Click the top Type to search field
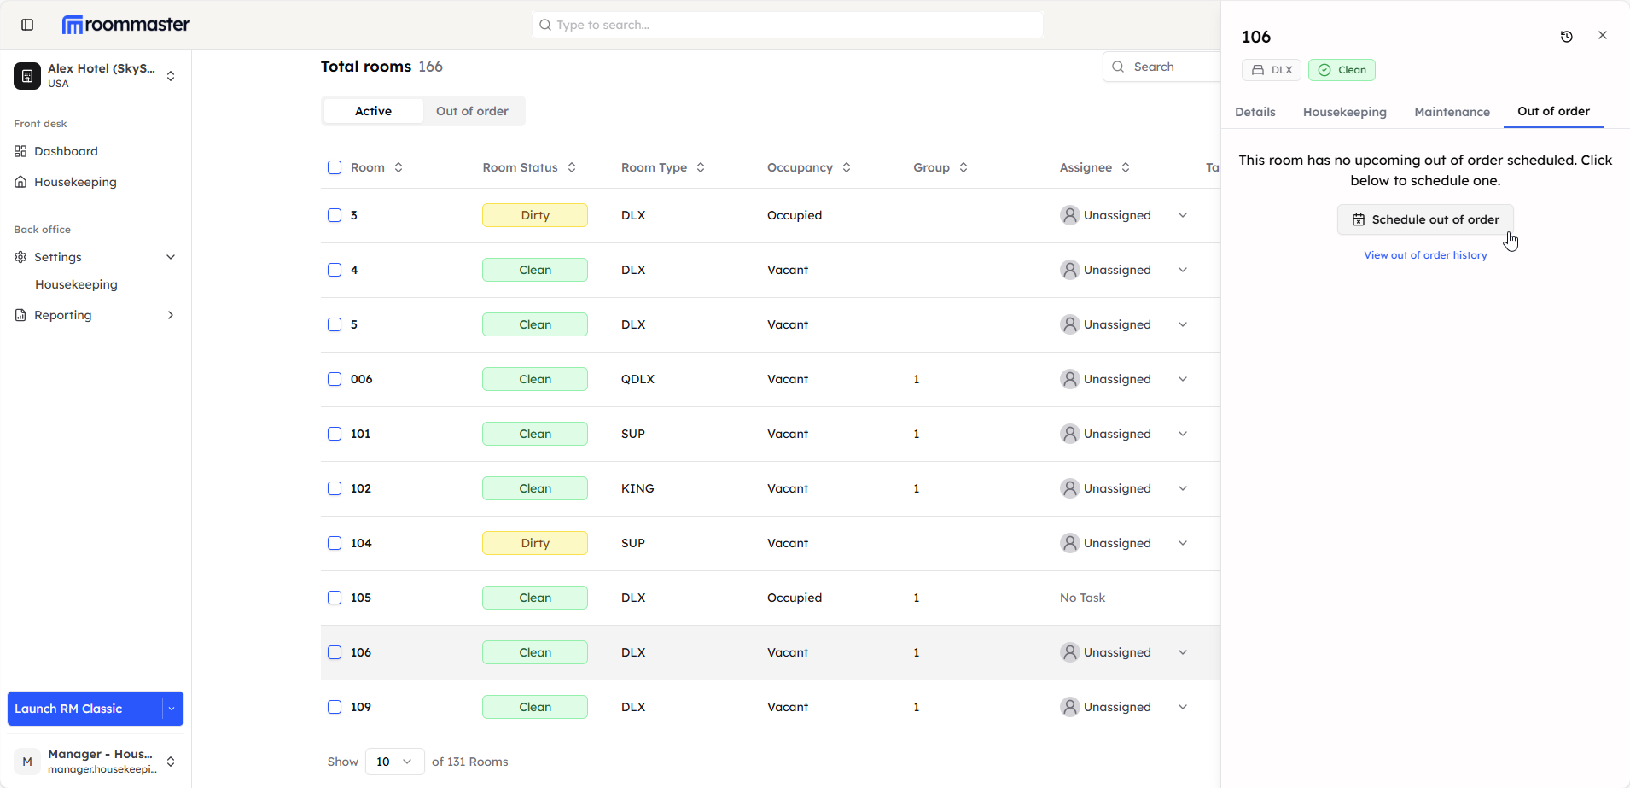The width and height of the screenshot is (1630, 788). click(x=787, y=25)
